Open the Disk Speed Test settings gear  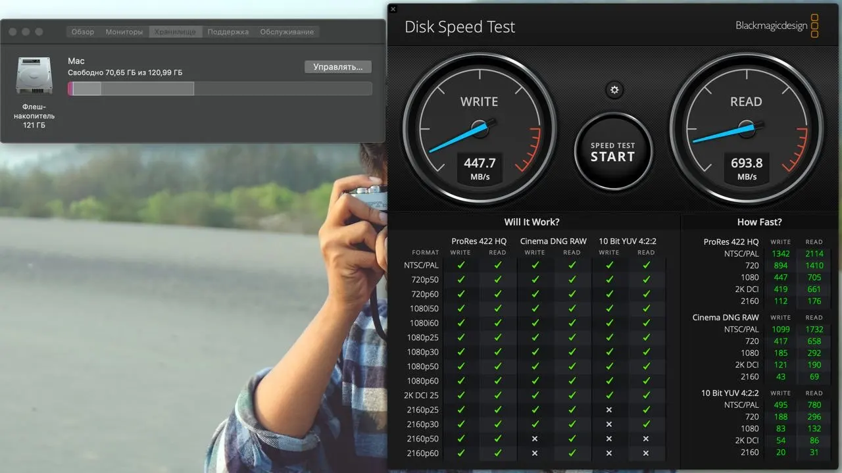pos(614,90)
